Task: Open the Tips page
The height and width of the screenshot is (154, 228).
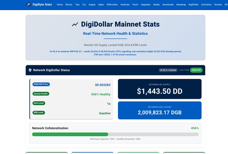Action: 77,4
